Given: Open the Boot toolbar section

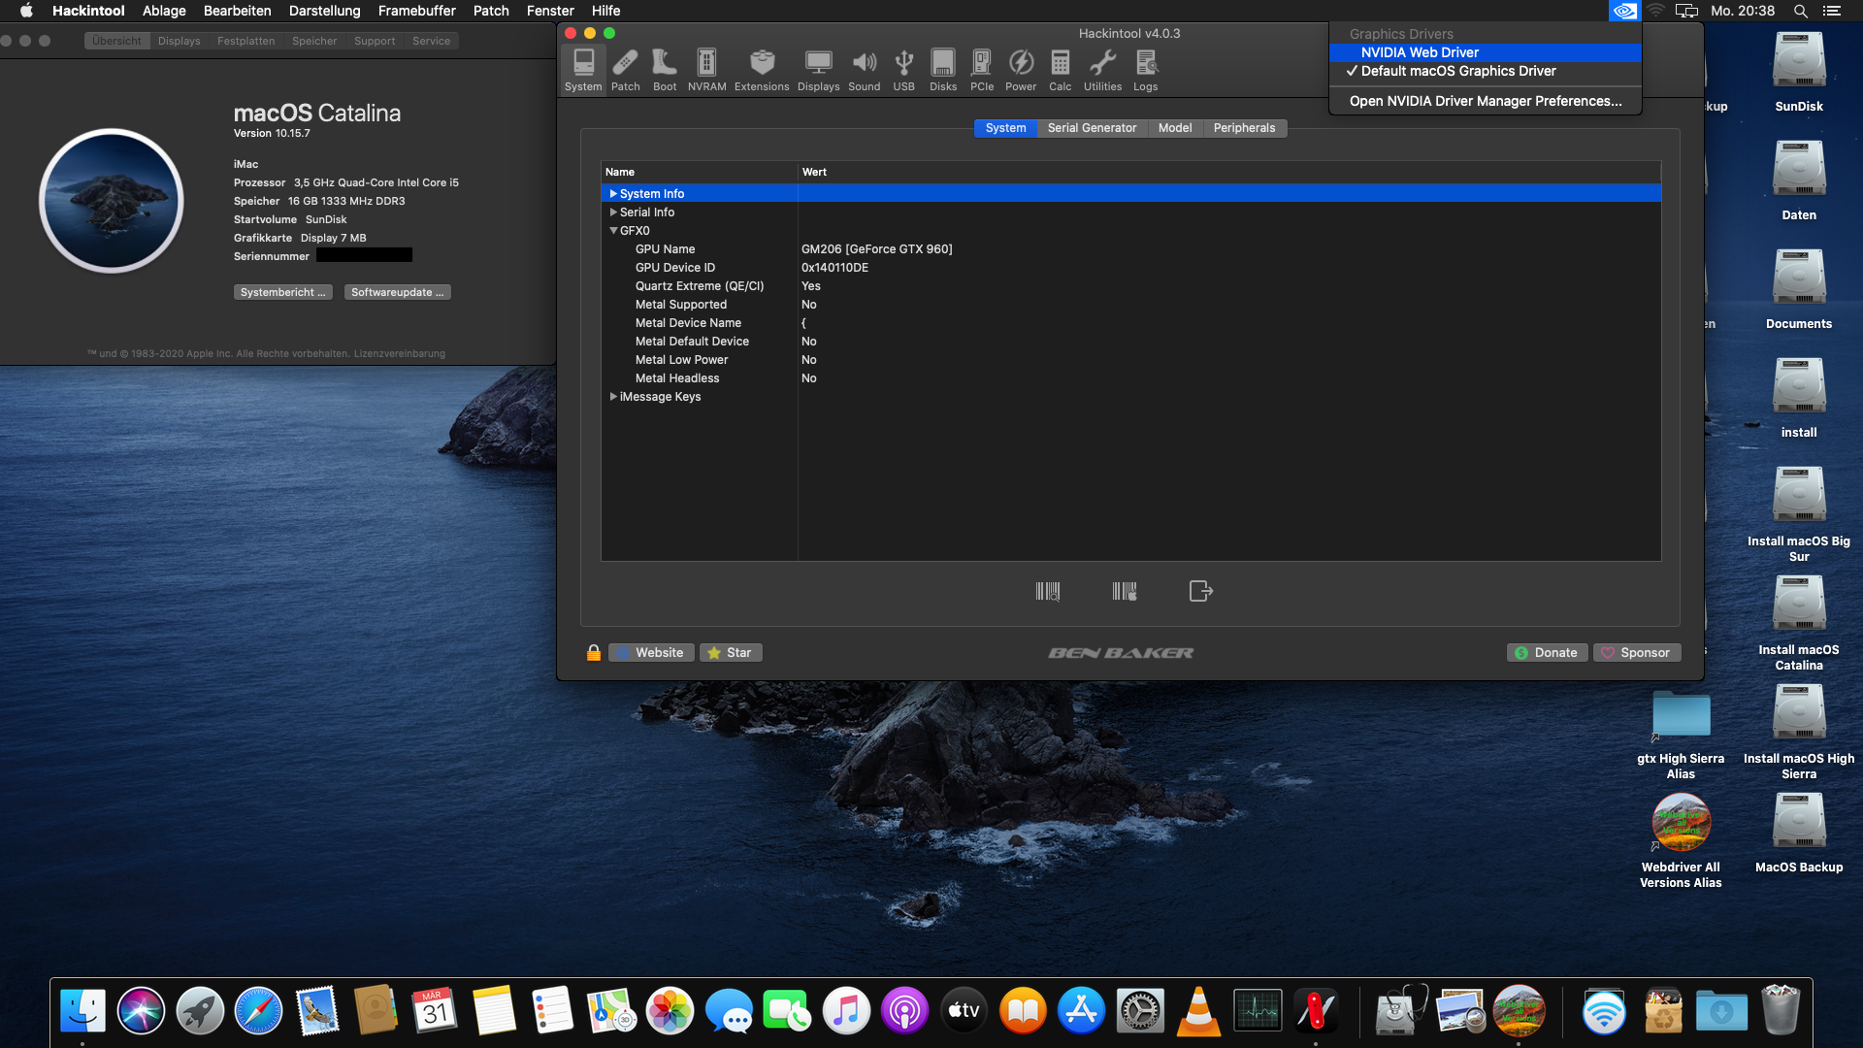Looking at the screenshot, I should click(665, 70).
